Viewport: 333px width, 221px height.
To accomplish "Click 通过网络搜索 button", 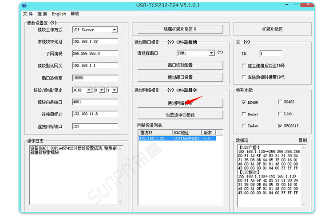I will pyautogui.click(x=180, y=103).
